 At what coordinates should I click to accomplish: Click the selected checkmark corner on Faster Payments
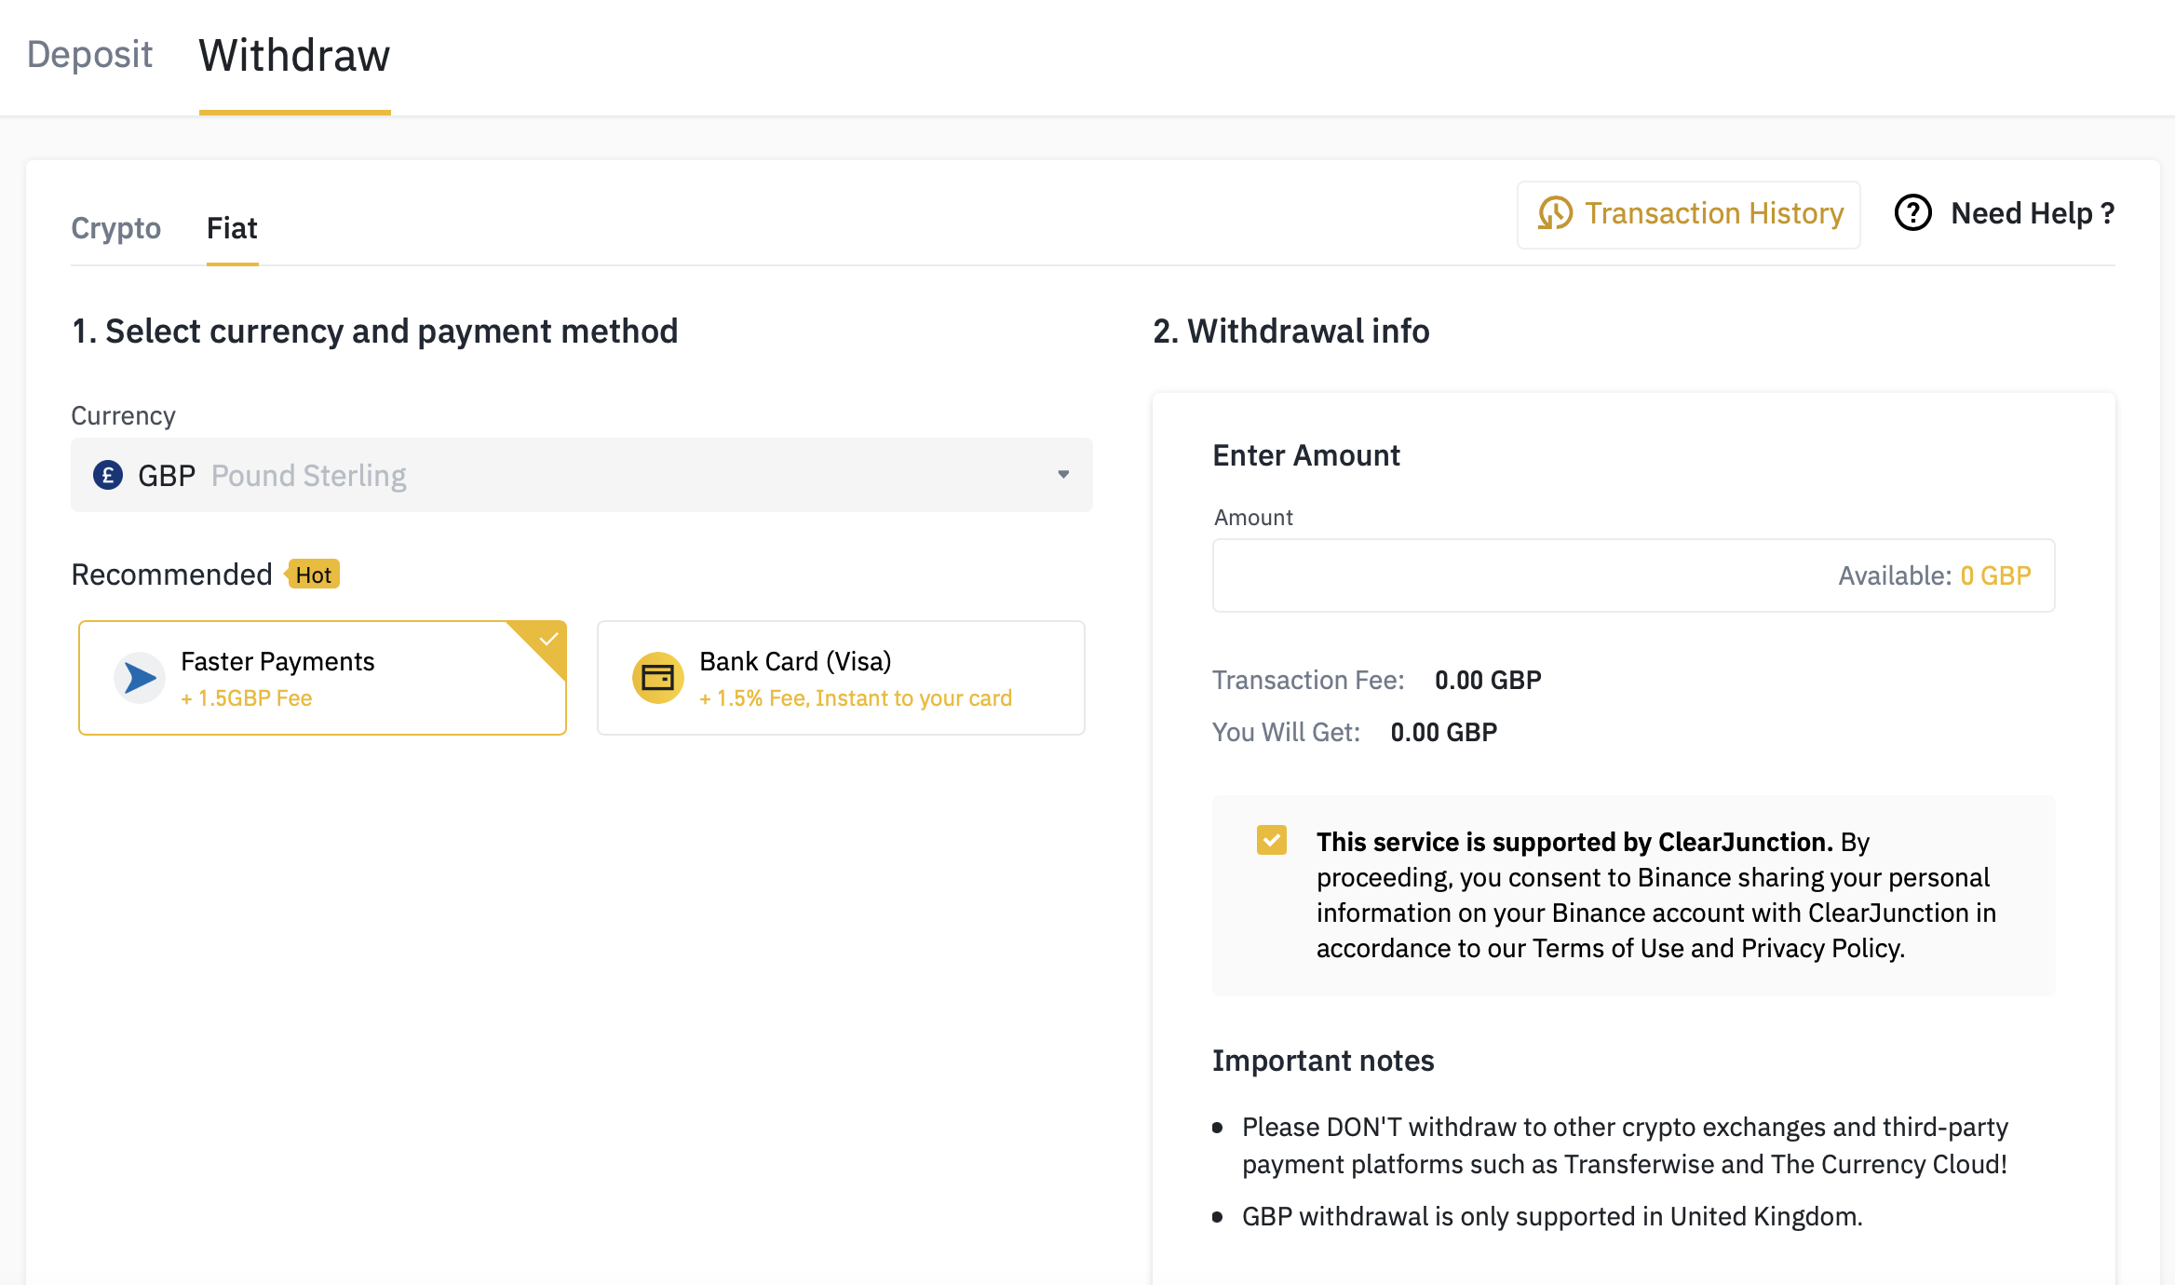(548, 639)
